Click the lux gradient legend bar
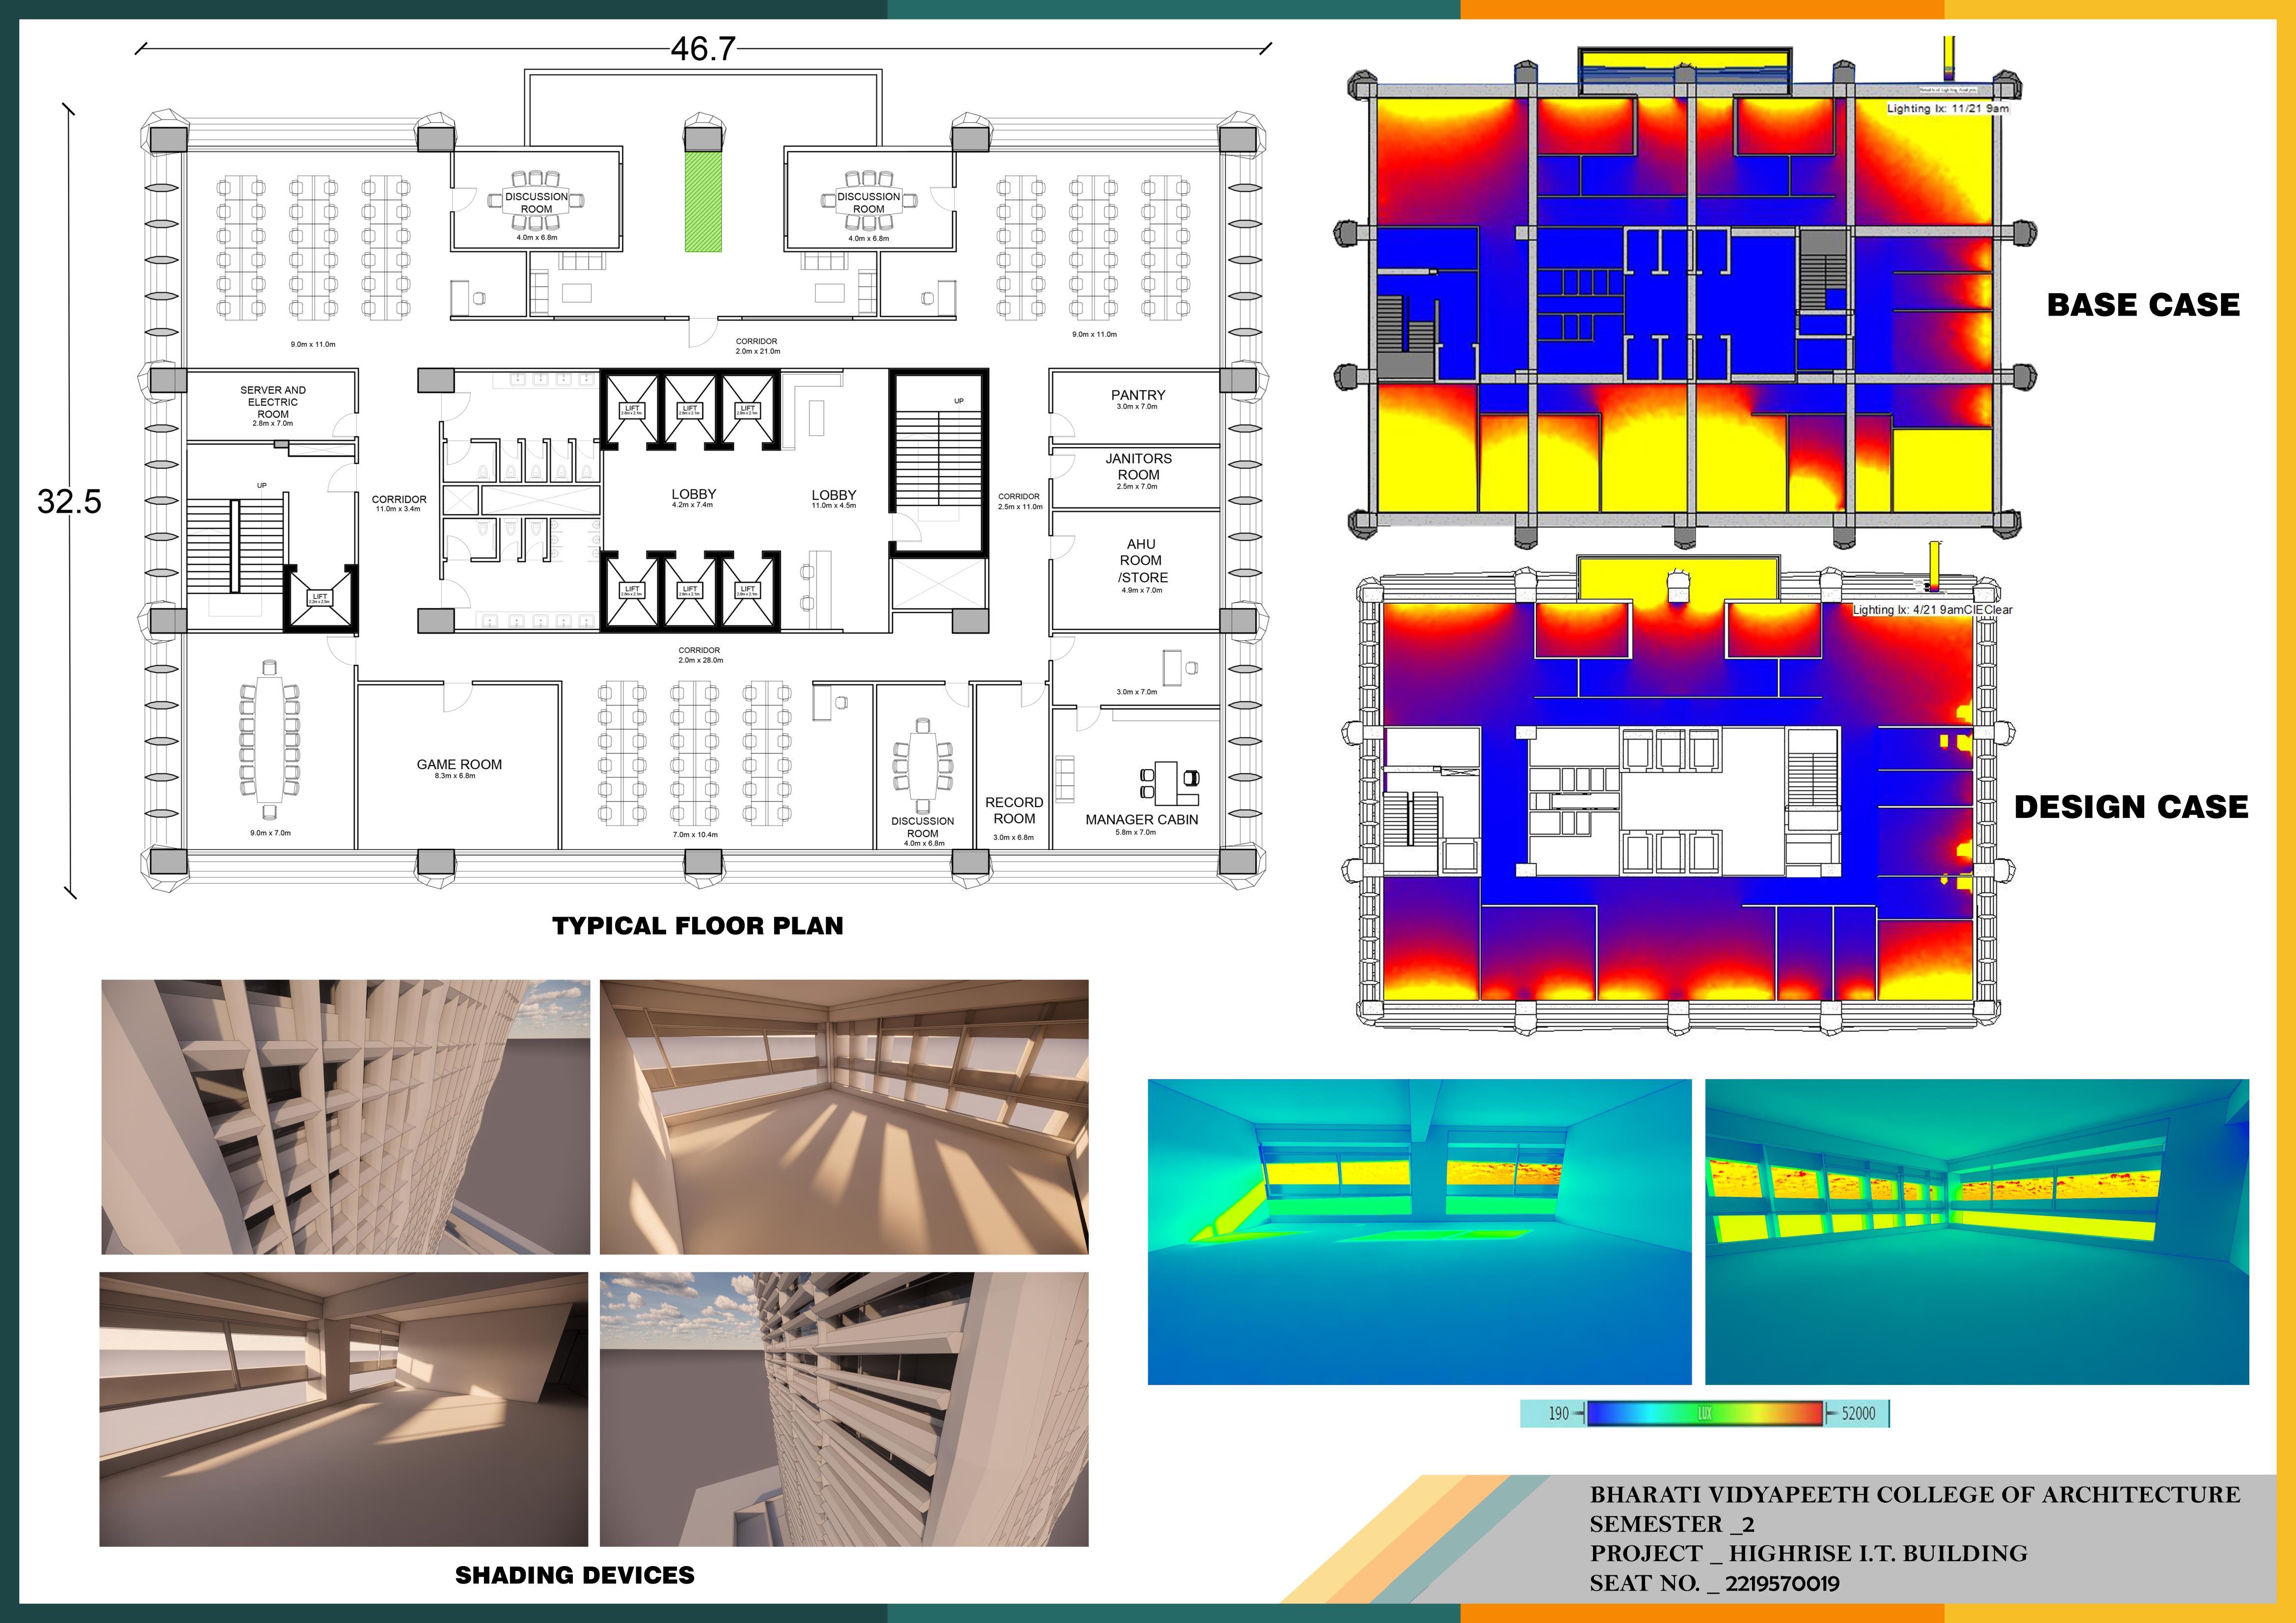 1704,1413
